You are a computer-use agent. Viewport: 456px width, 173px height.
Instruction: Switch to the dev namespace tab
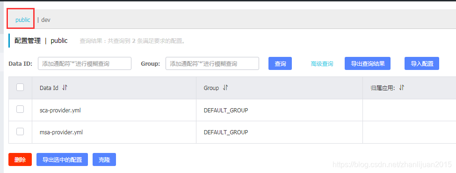(x=46, y=20)
